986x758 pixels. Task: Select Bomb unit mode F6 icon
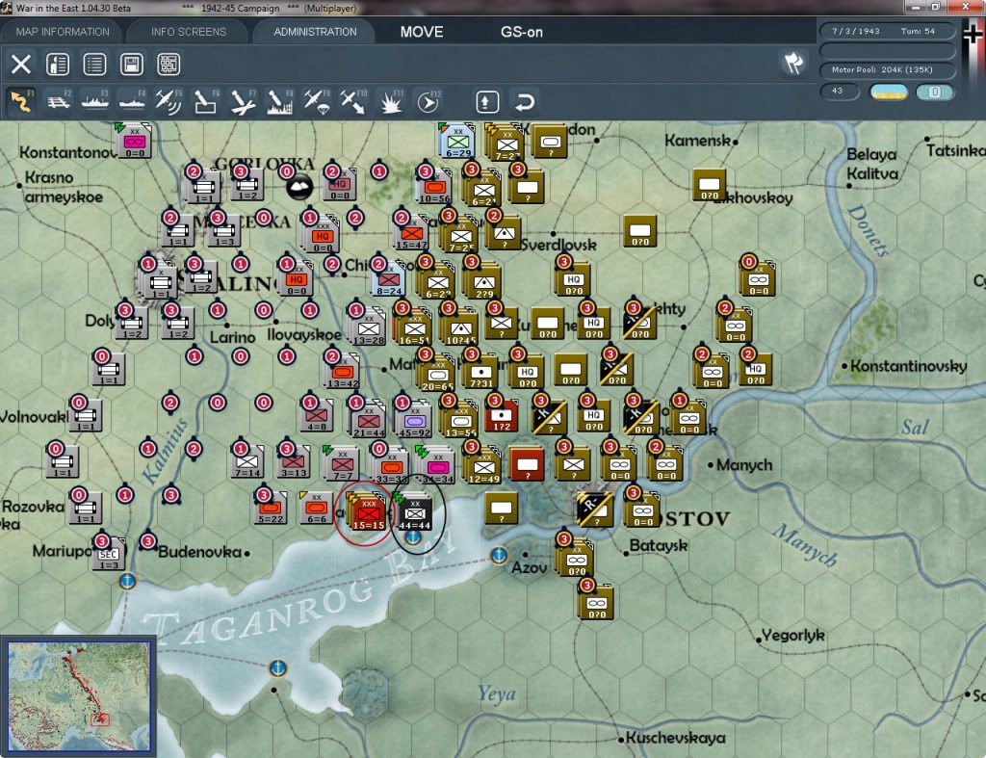coord(206,101)
